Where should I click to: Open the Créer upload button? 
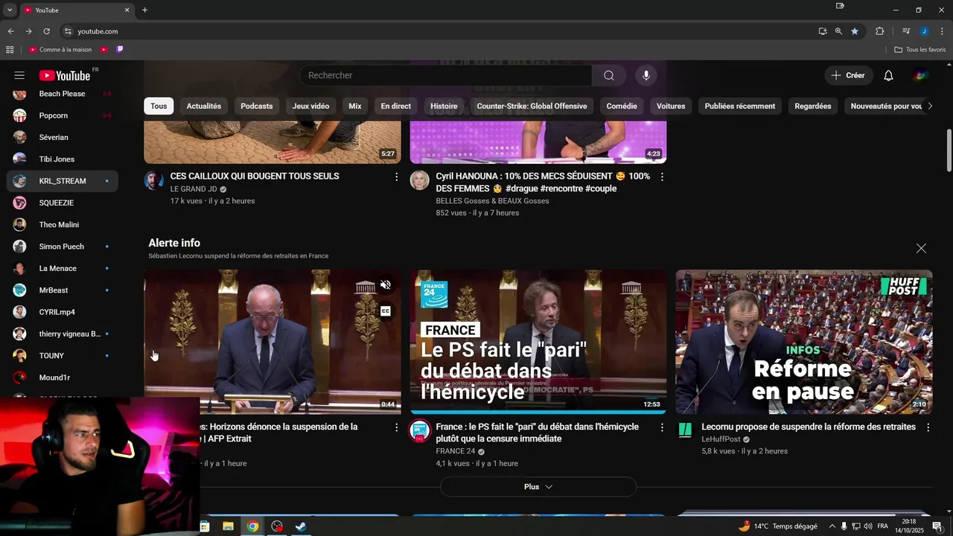coord(848,75)
